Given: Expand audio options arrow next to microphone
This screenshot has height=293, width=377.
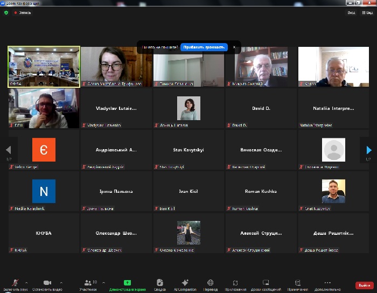Looking at the screenshot, I should (x=26, y=282).
